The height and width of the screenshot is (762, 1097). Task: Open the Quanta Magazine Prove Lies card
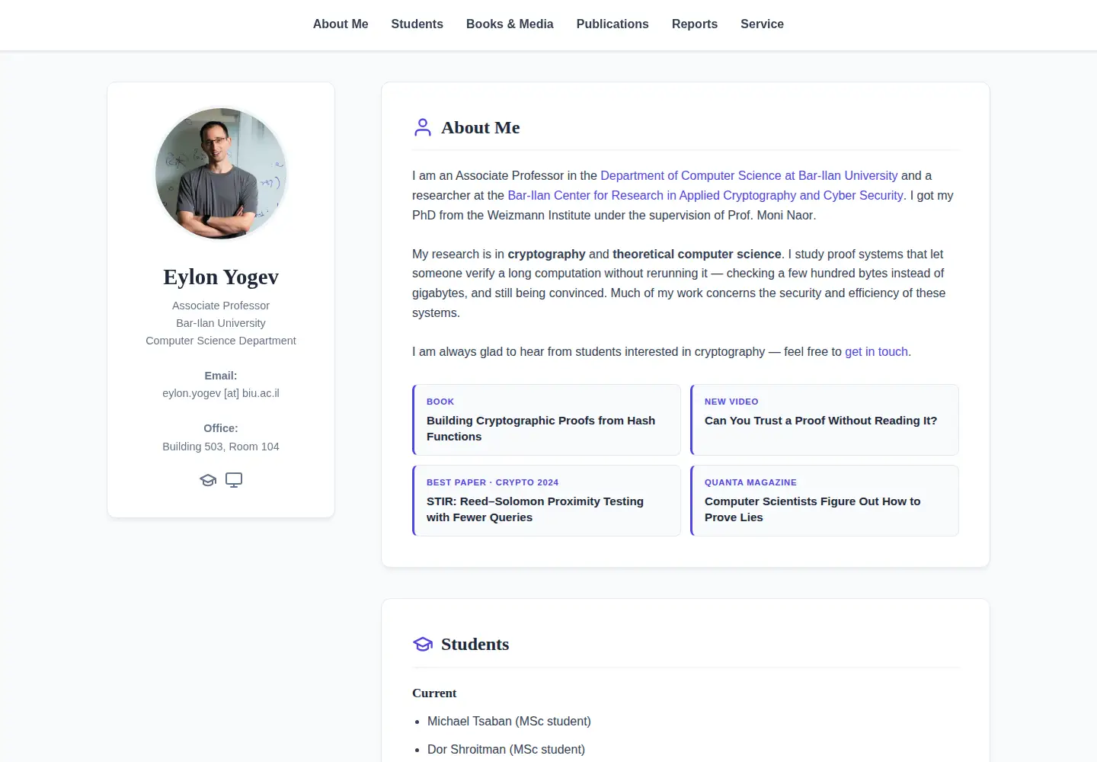point(824,501)
